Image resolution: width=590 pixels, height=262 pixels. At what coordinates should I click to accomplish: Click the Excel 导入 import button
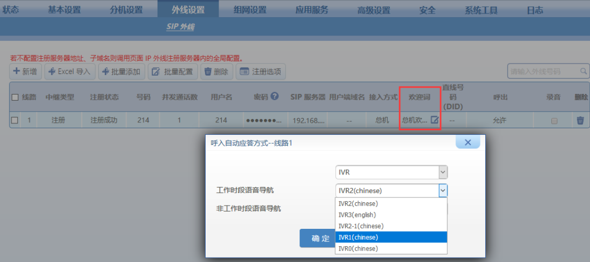(70, 71)
